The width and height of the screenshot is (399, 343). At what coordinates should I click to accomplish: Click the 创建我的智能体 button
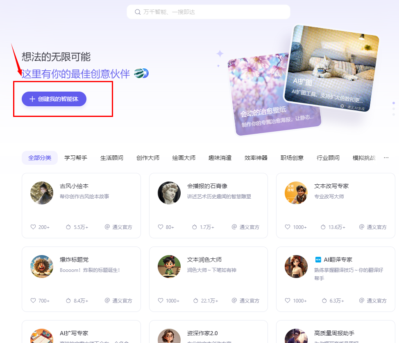click(x=54, y=99)
